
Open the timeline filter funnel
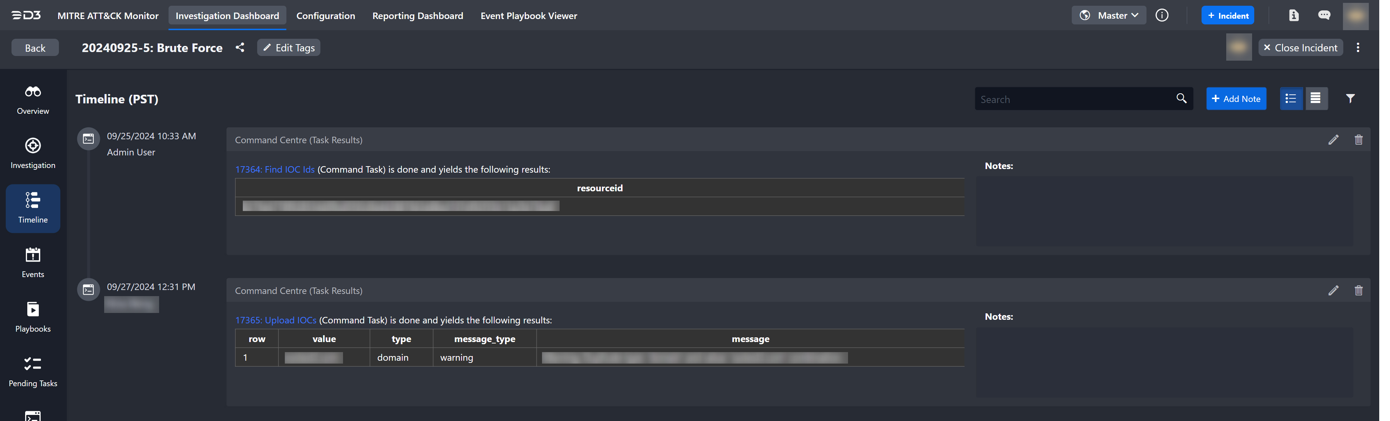pos(1349,99)
